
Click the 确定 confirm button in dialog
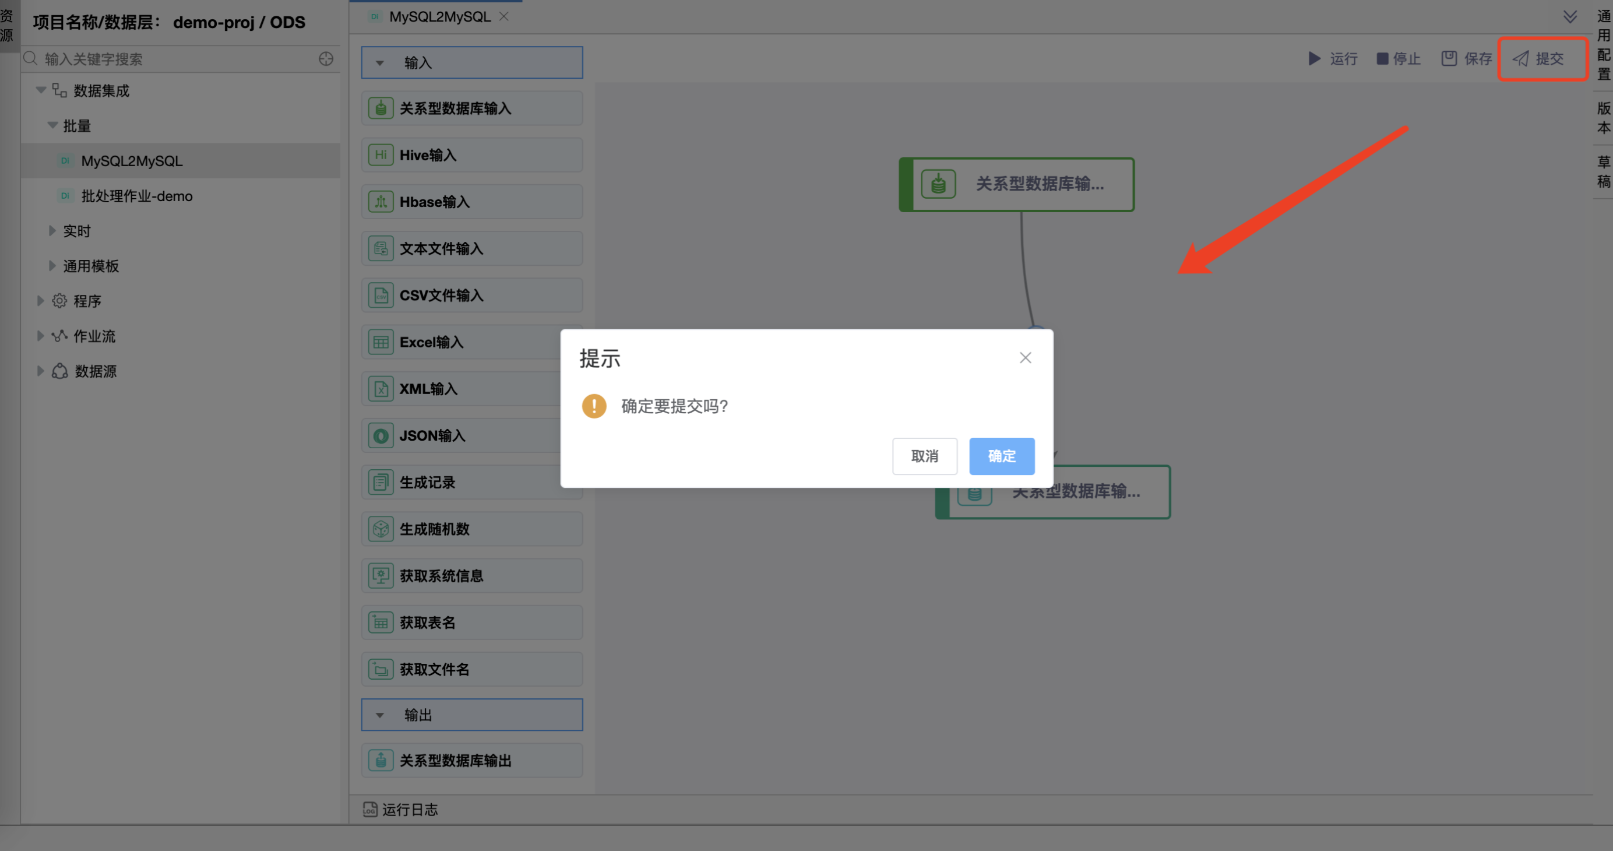click(x=1001, y=456)
